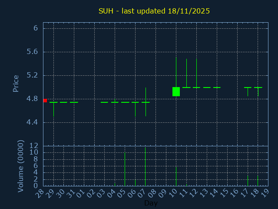The image size is (278, 209).
Task: Select the green volume bar on day 17
Action: click(248, 180)
